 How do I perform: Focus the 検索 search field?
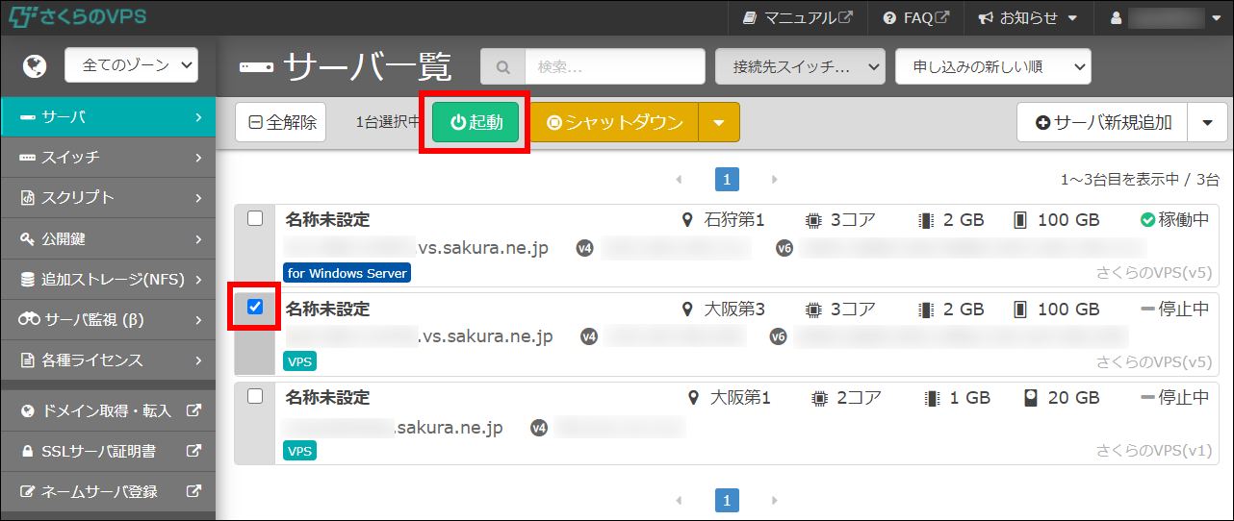point(615,67)
